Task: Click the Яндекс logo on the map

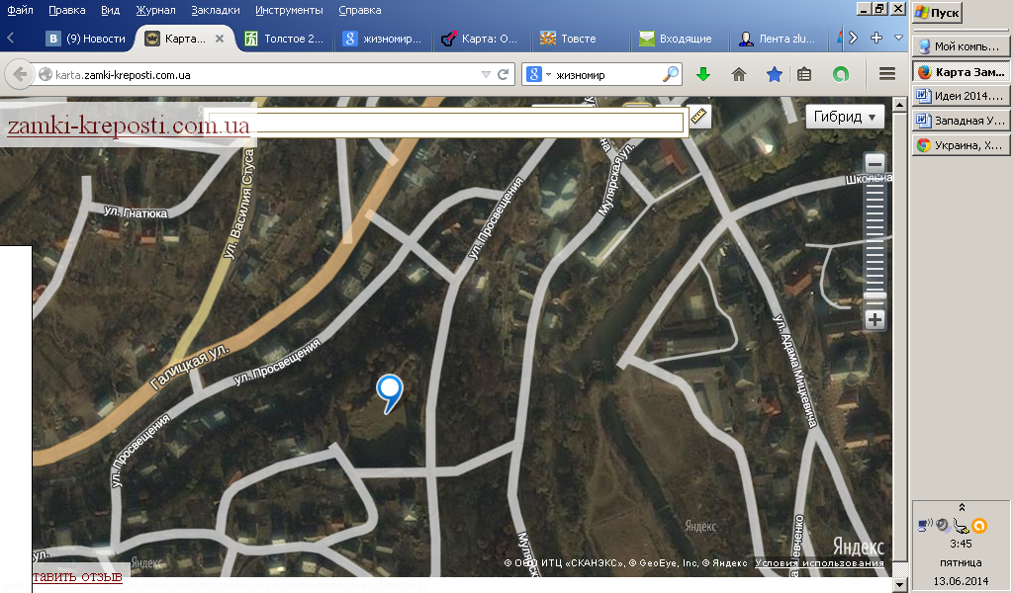Action: click(x=858, y=547)
